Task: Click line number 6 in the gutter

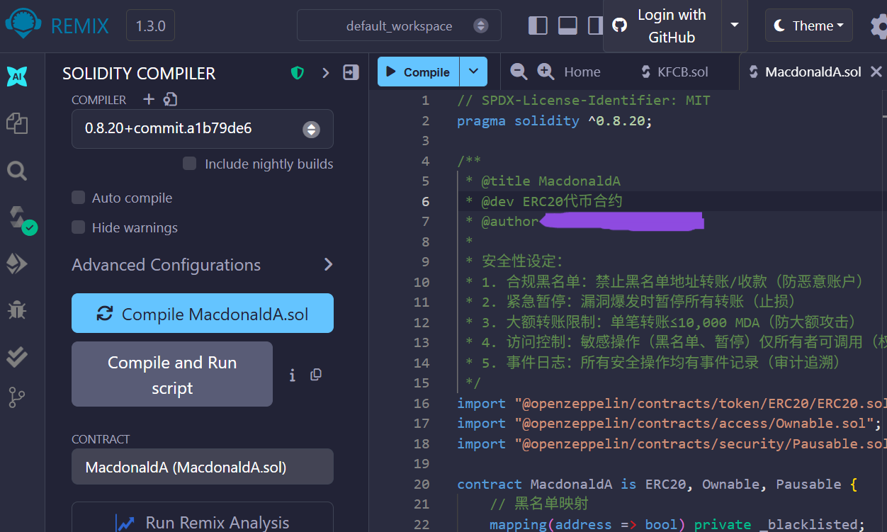Action: coord(425,202)
